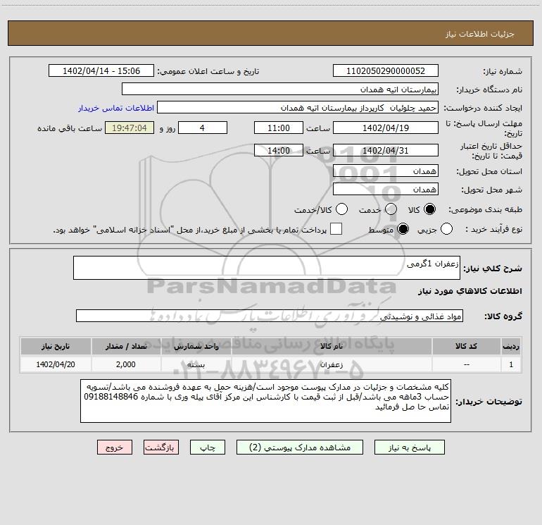Click the unit cell بسته
The height and width of the screenshot is (525, 542).
tap(196, 365)
